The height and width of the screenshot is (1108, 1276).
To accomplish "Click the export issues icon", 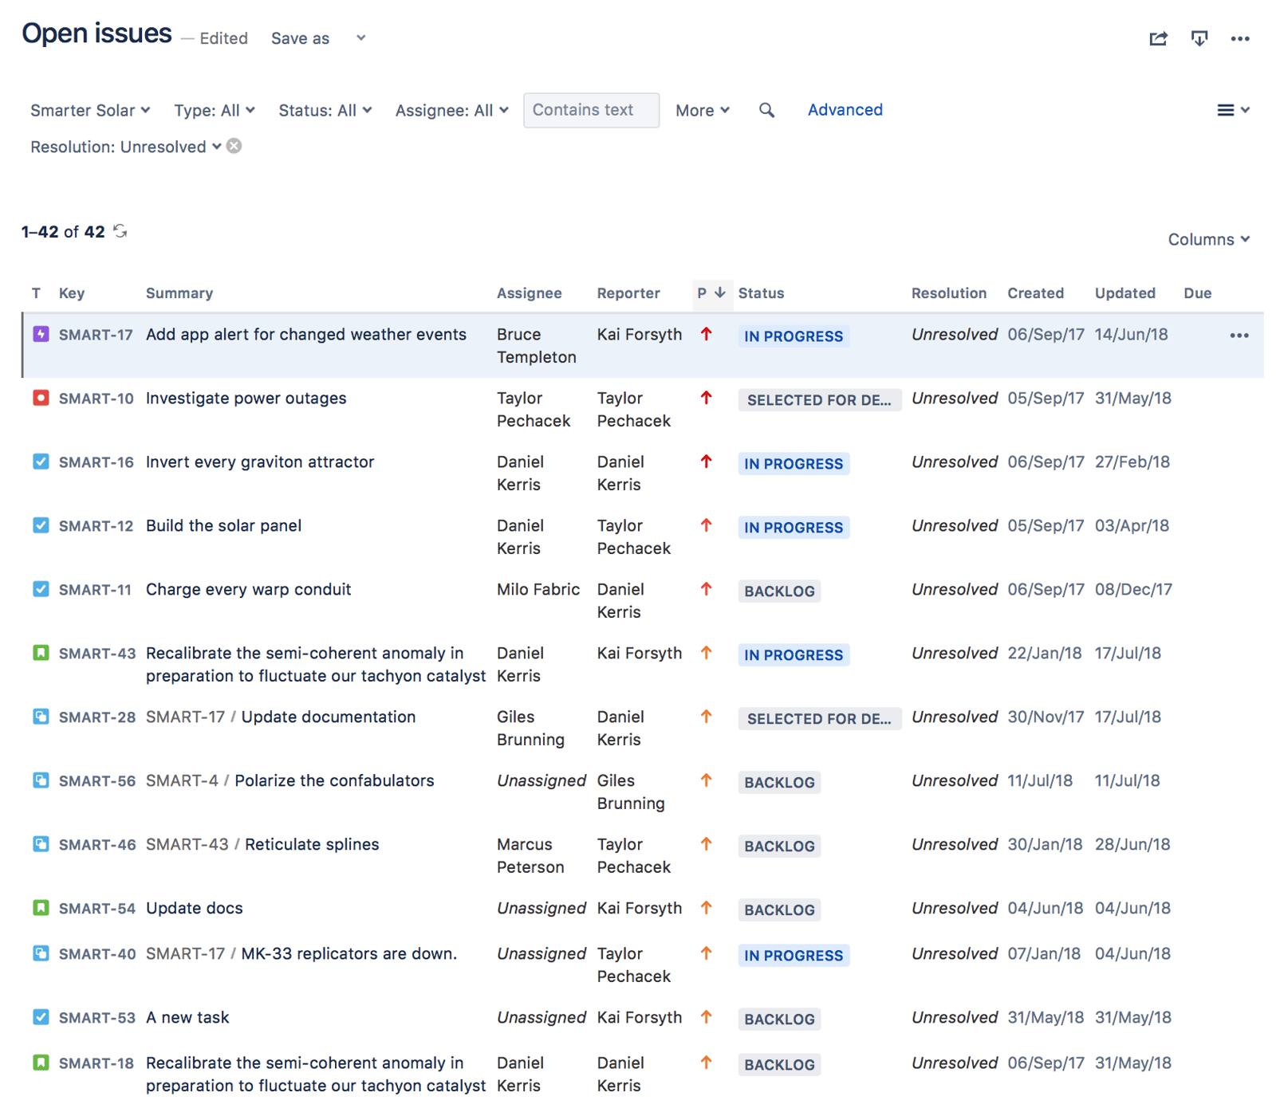I will pos(1199,38).
